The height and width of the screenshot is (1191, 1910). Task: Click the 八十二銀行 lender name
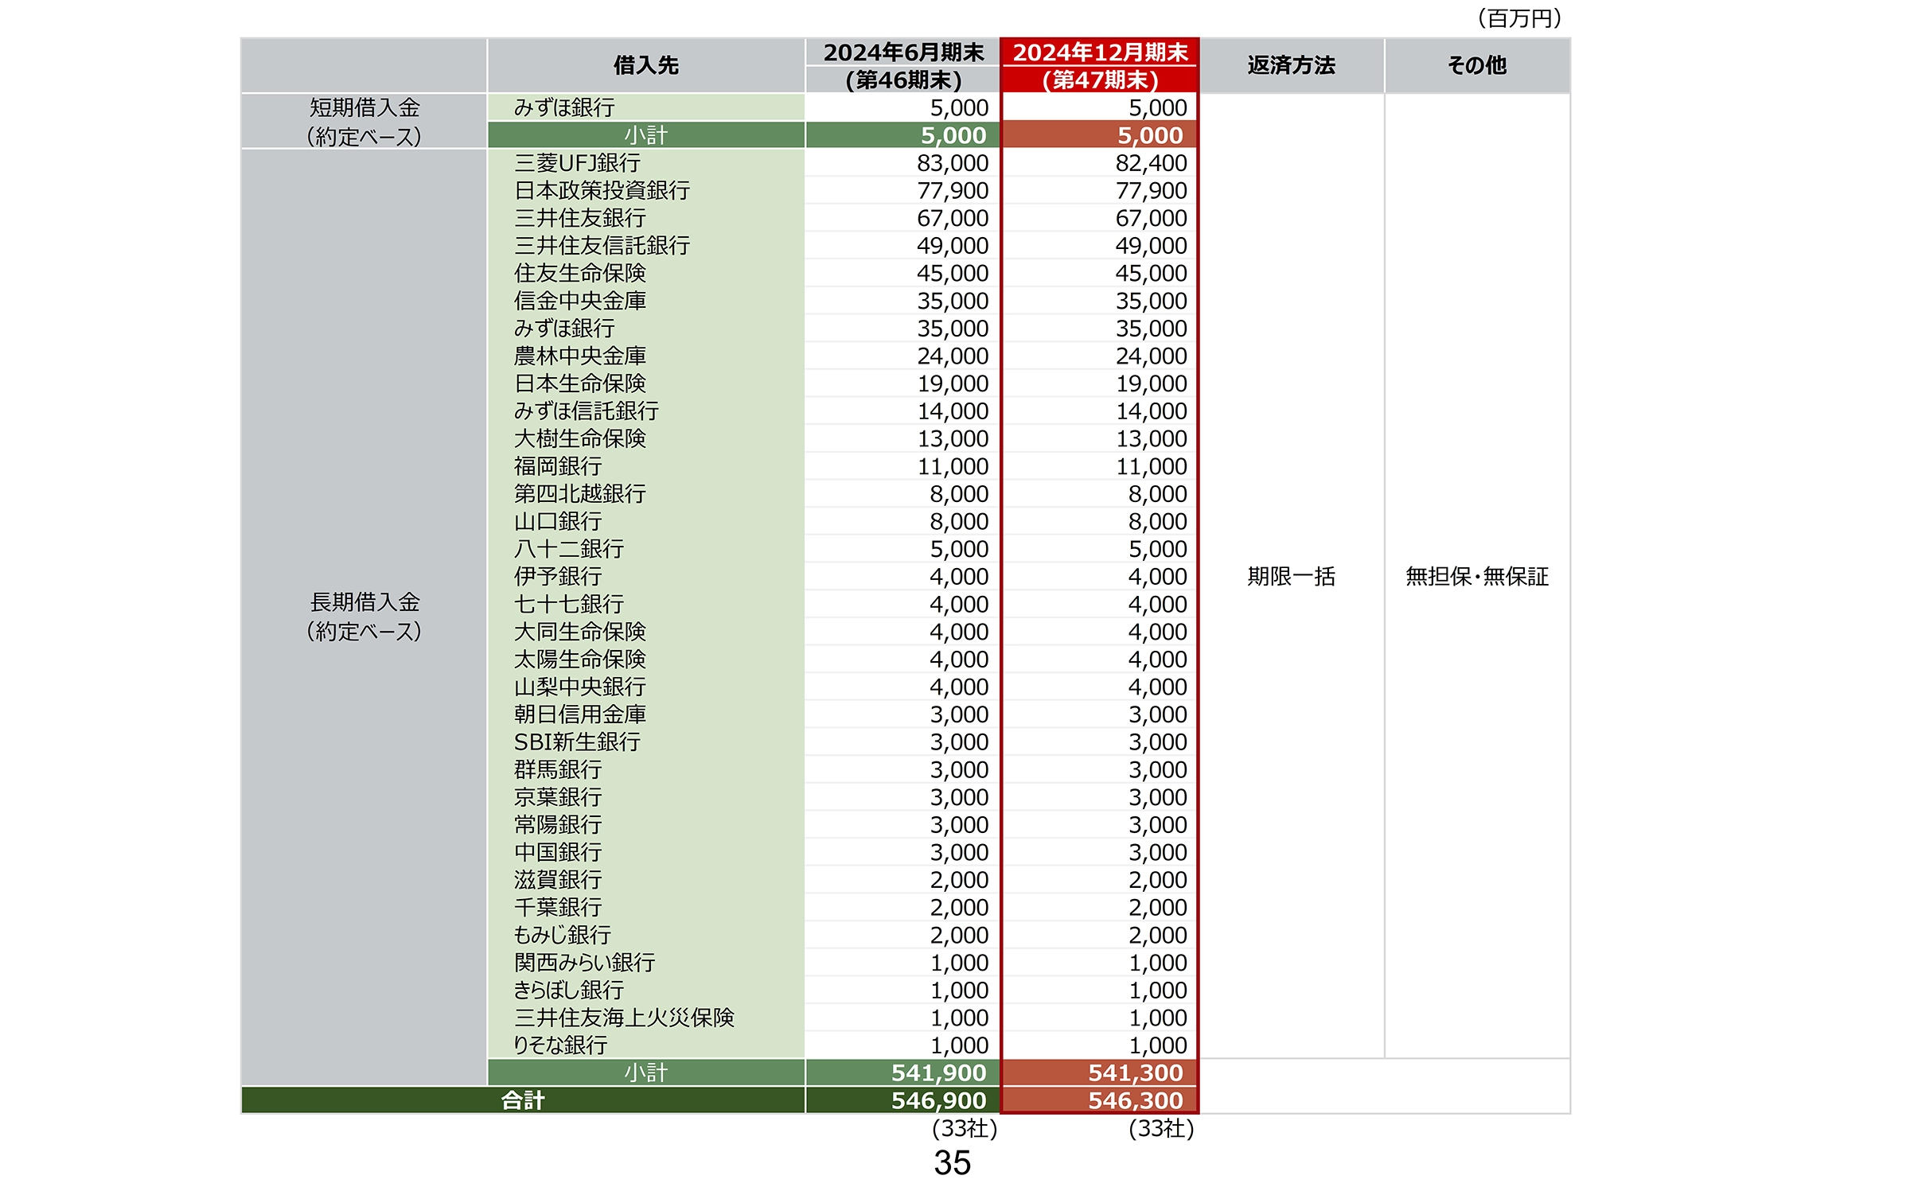(x=568, y=549)
